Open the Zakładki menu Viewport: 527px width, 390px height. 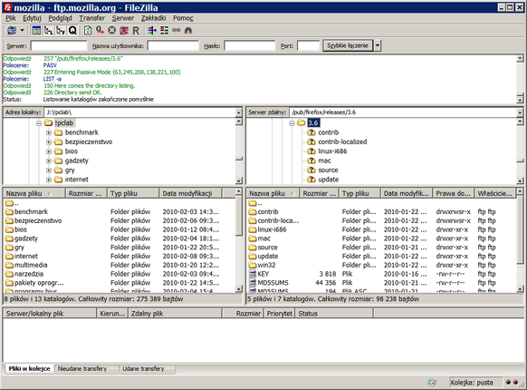(154, 18)
